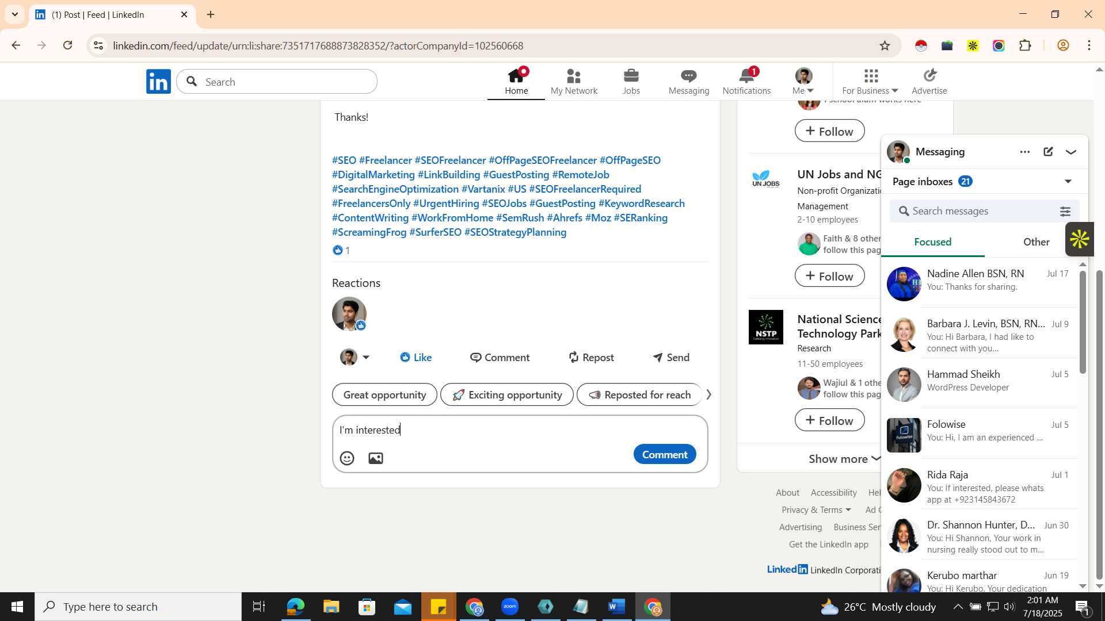Show more suggested comment replies arrow
The height and width of the screenshot is (621, 1105).
[x=708, y=395]
